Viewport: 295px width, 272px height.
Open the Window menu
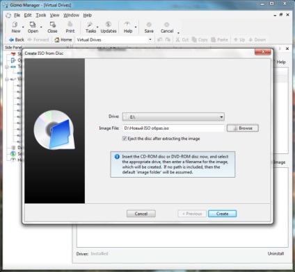(x=71, y=15)
